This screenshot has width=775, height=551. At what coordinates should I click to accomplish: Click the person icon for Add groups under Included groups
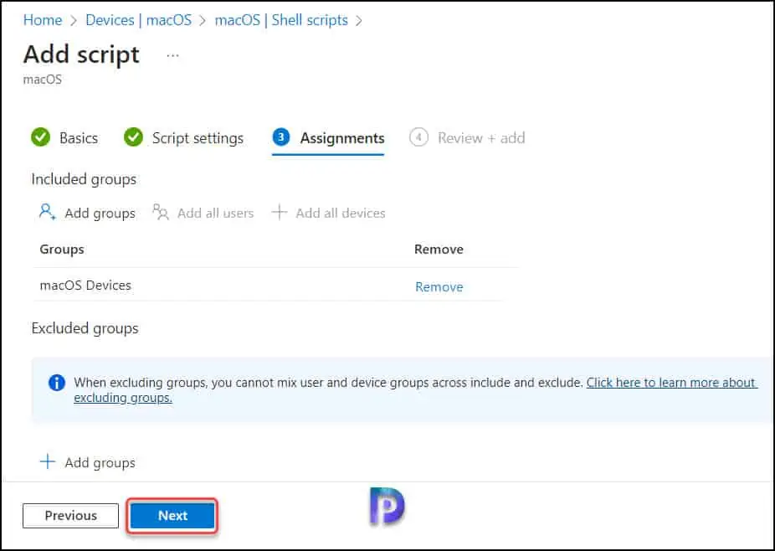47,212
